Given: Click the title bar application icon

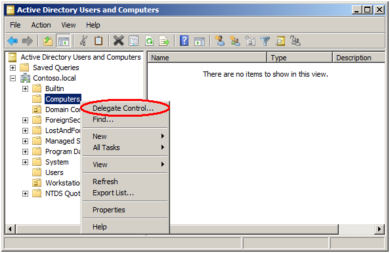Looking at the screenshot, I should pyautogui.click(x=11, y=10).
